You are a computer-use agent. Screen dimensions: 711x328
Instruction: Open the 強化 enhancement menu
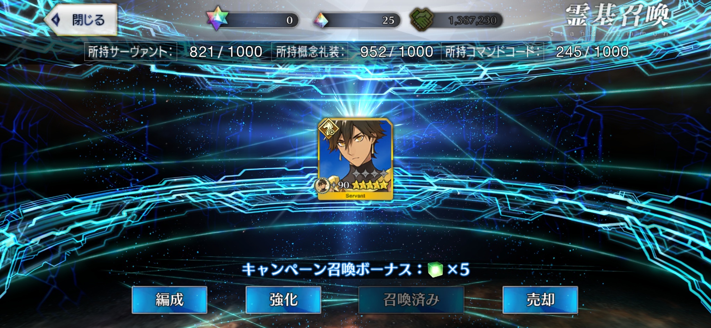[283, 300]
